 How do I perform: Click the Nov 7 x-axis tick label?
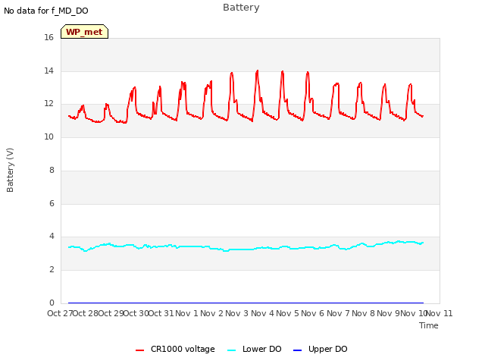[x=338, y=313]
